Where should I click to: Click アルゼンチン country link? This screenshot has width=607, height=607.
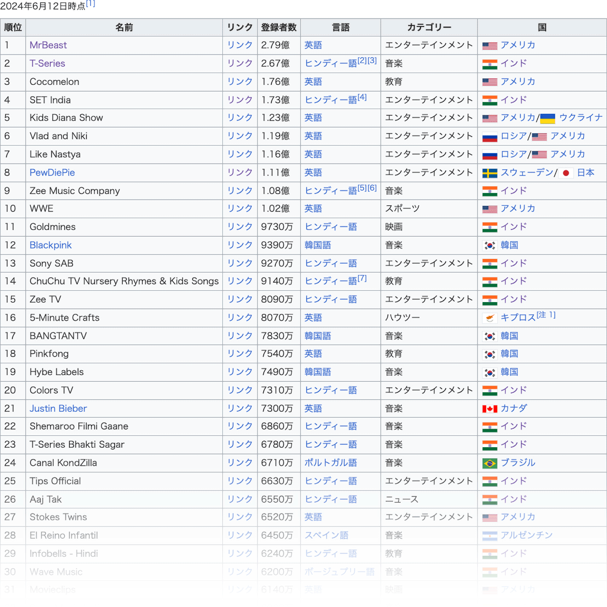click(527, 535)
